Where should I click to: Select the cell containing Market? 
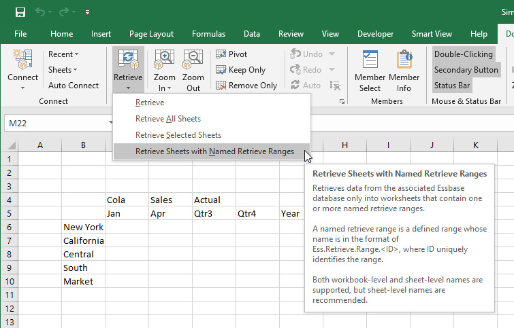point(83,281)
